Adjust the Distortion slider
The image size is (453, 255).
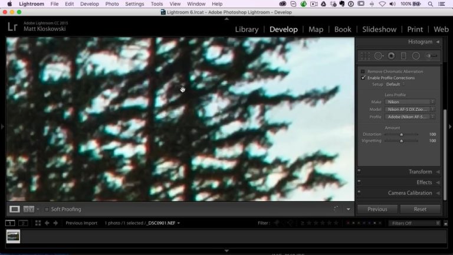coord(401,135)
